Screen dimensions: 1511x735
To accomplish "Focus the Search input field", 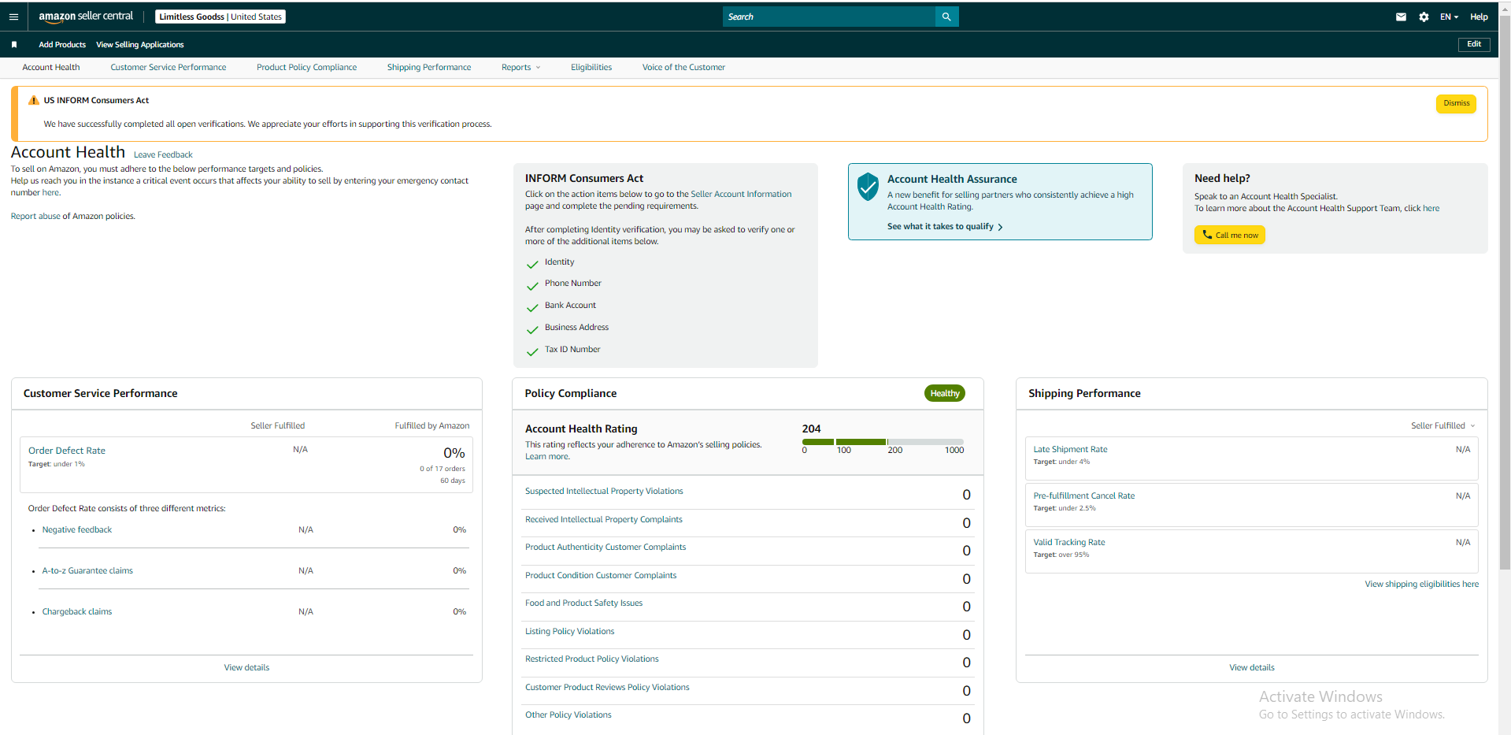I will tap(829, 17).
